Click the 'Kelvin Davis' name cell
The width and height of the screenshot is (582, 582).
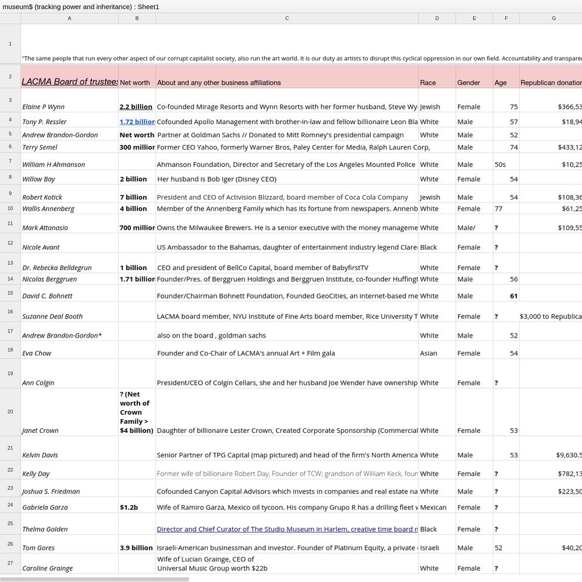click(69, 448)
